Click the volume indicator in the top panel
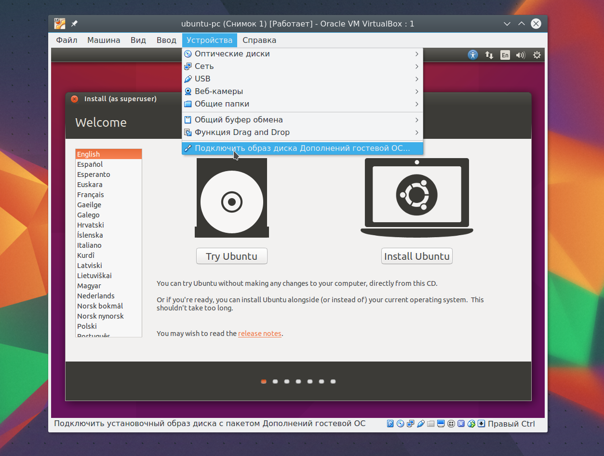This screenshot has height=456, width=604. pyautogui.click(x=521, y=55)
